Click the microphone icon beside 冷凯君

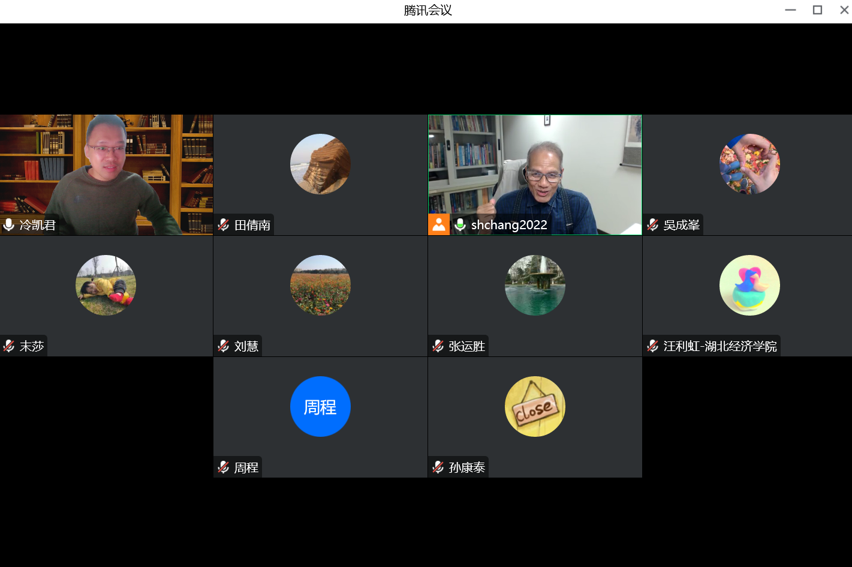pyautogui.click(x=9, y=225)
